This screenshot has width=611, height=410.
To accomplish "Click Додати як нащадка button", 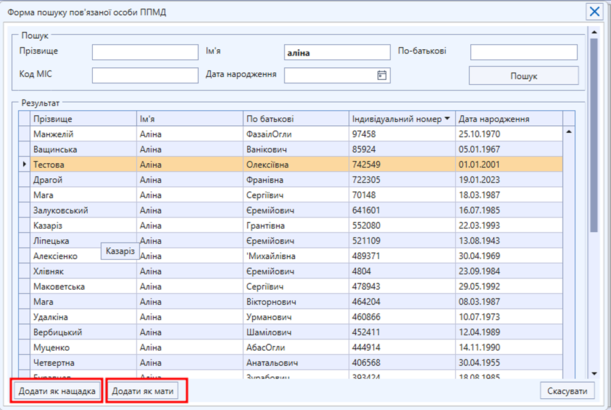I will pos(57,391).
